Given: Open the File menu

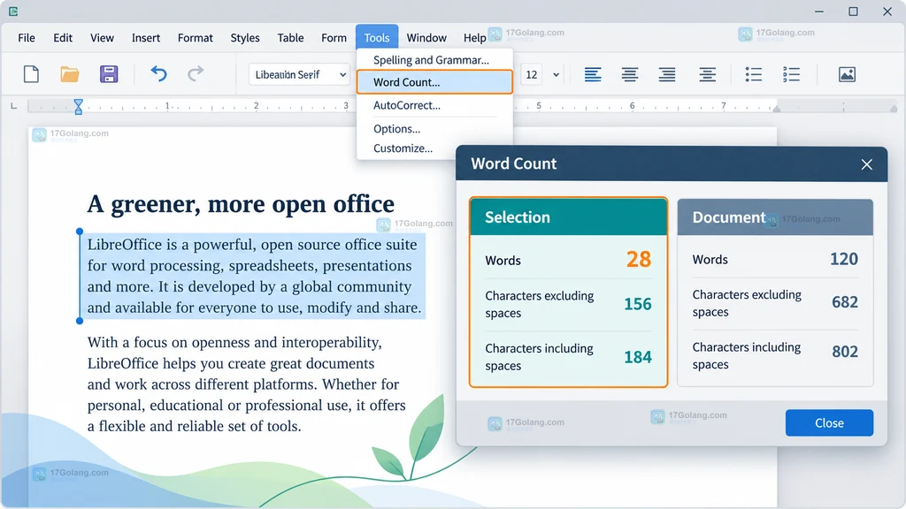Looking at the screenshot, I should pyautogui.click(x=27, y=38).
